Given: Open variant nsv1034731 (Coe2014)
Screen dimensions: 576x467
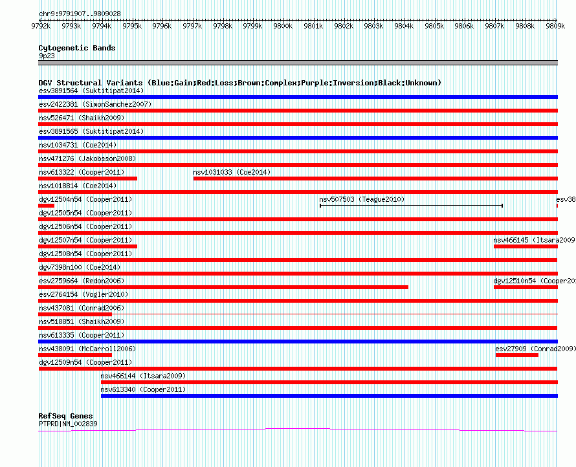Looking at the screenshot, I should click(x=78, y=145).
